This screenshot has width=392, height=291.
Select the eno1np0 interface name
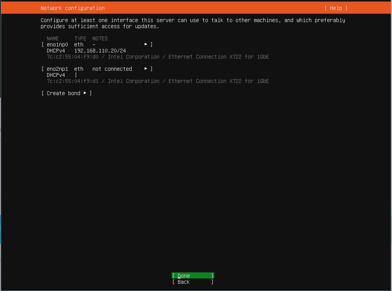coord(57,44)
